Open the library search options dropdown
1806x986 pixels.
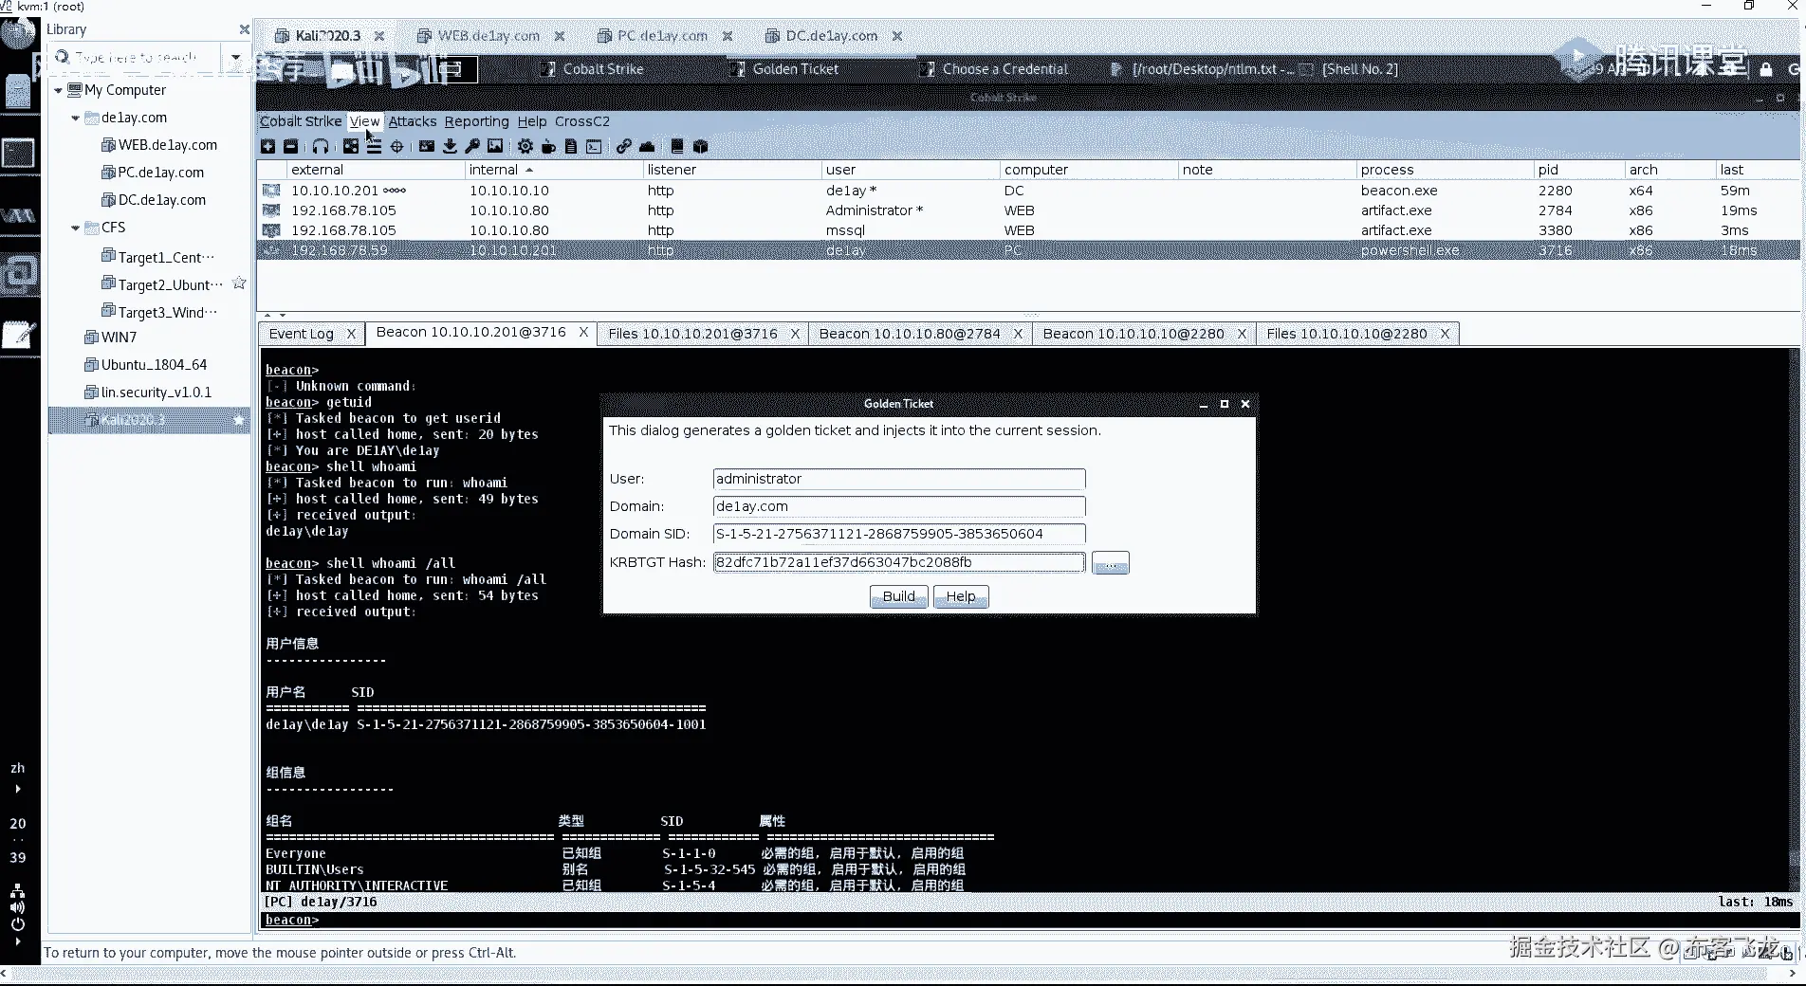click(x=235, y=57)
